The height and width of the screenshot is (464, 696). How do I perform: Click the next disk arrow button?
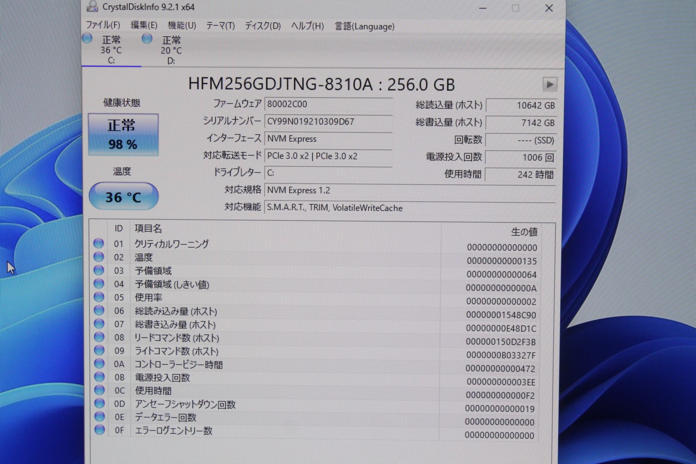550,85
